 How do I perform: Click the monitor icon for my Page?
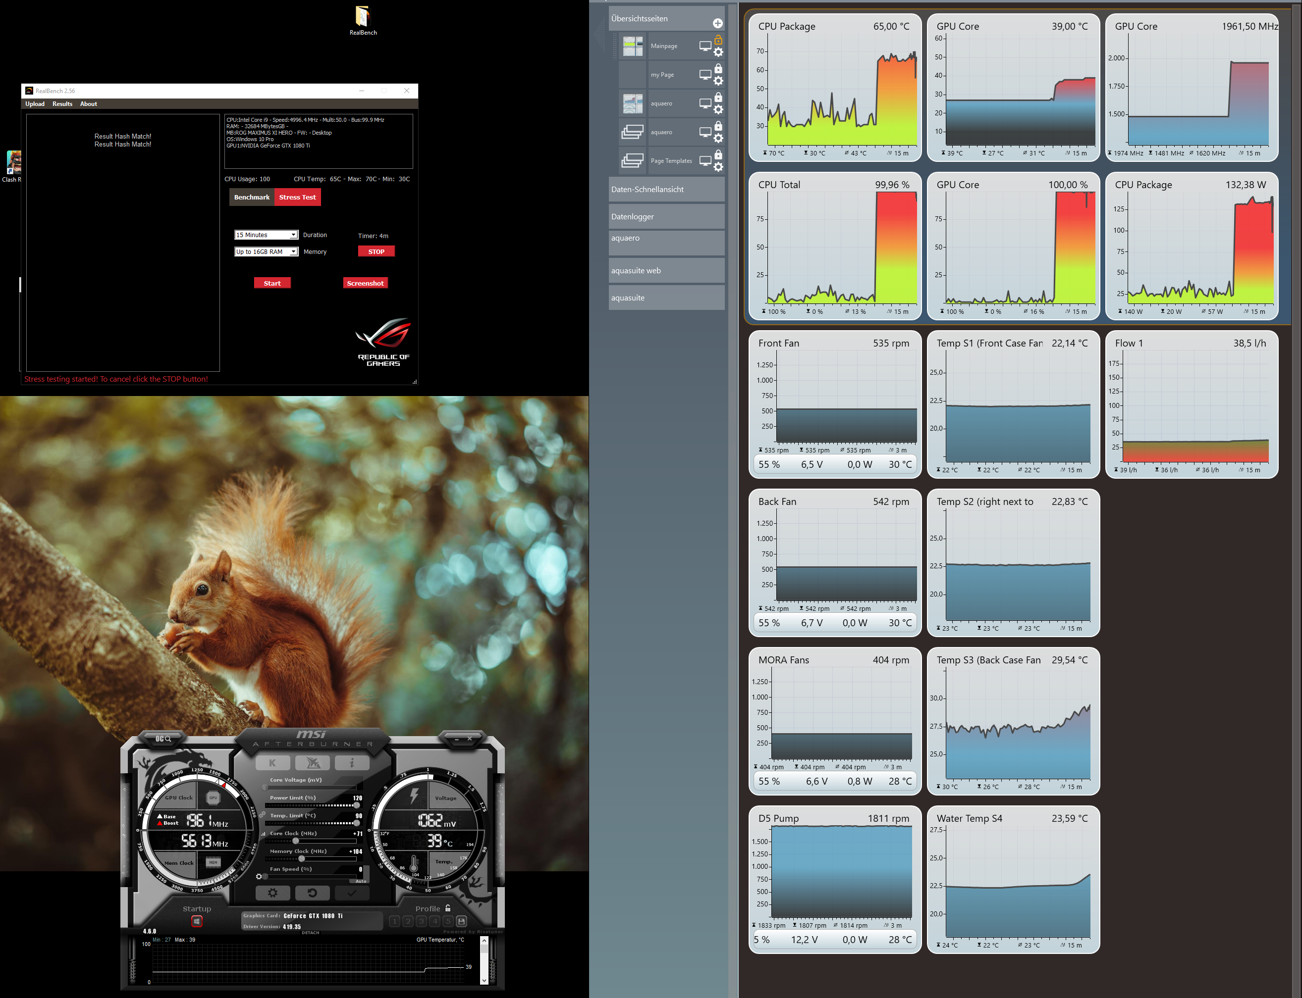click(705, 75)
